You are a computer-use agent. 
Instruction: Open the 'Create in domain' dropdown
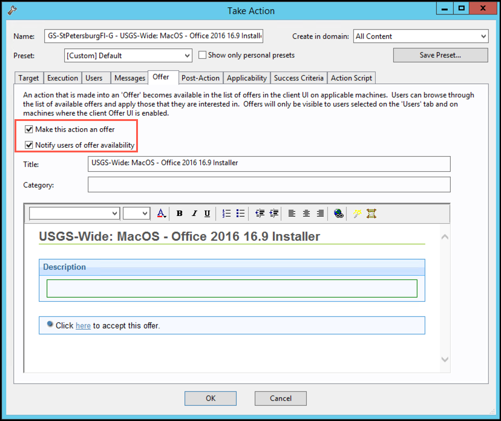point(421,36)
